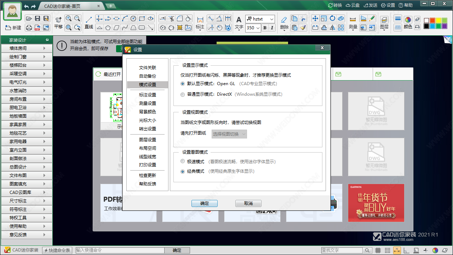Toggle highlighted snap mode button in status bar
Image resolution: width=453 pixels, height=255 pixels.
pyautogui.click(x=397, y=250)
